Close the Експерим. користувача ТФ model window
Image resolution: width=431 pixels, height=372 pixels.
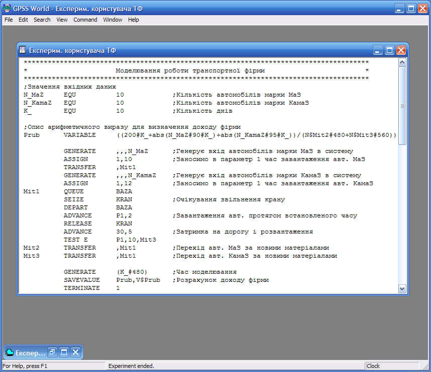point(401,50)
